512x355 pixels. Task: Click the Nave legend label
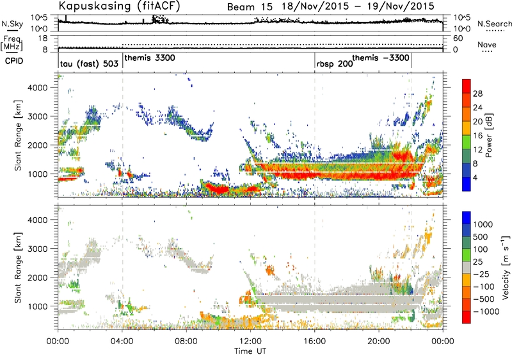coord(487,44)
